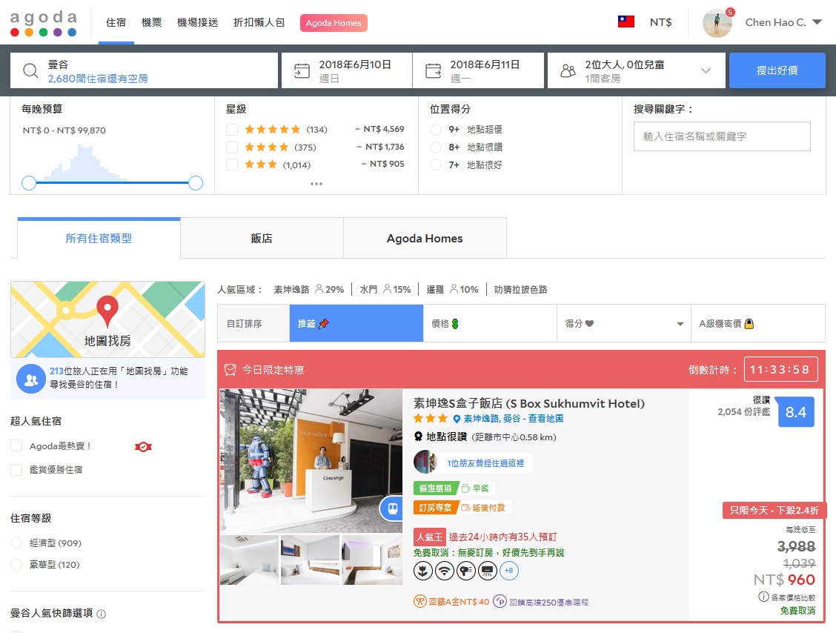The height and width of the screenshot is (633, 836).
Task: Open the 2018年6月11日 check-out date picker
Action: pyautogui.click(x=478, y=70)
